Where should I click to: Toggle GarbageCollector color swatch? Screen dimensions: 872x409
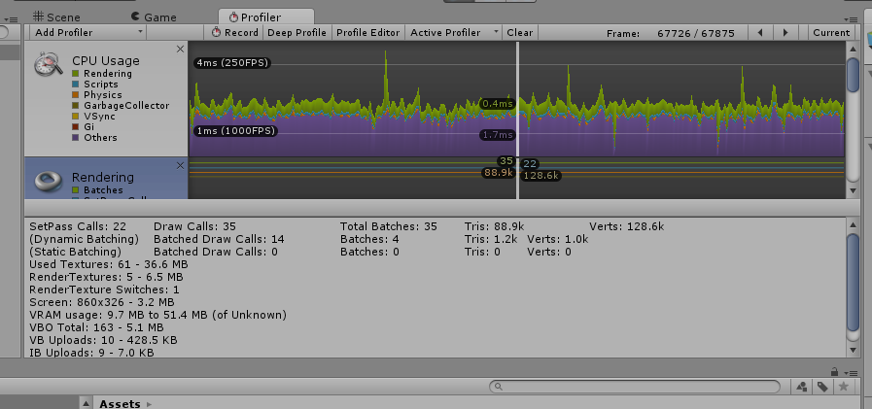76,106
